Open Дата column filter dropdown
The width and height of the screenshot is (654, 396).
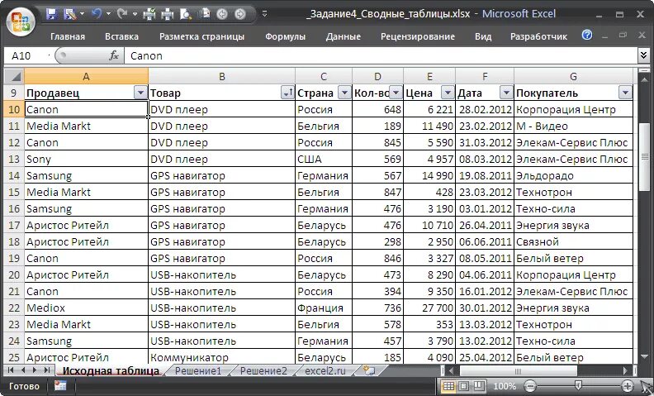click(506, 93)
